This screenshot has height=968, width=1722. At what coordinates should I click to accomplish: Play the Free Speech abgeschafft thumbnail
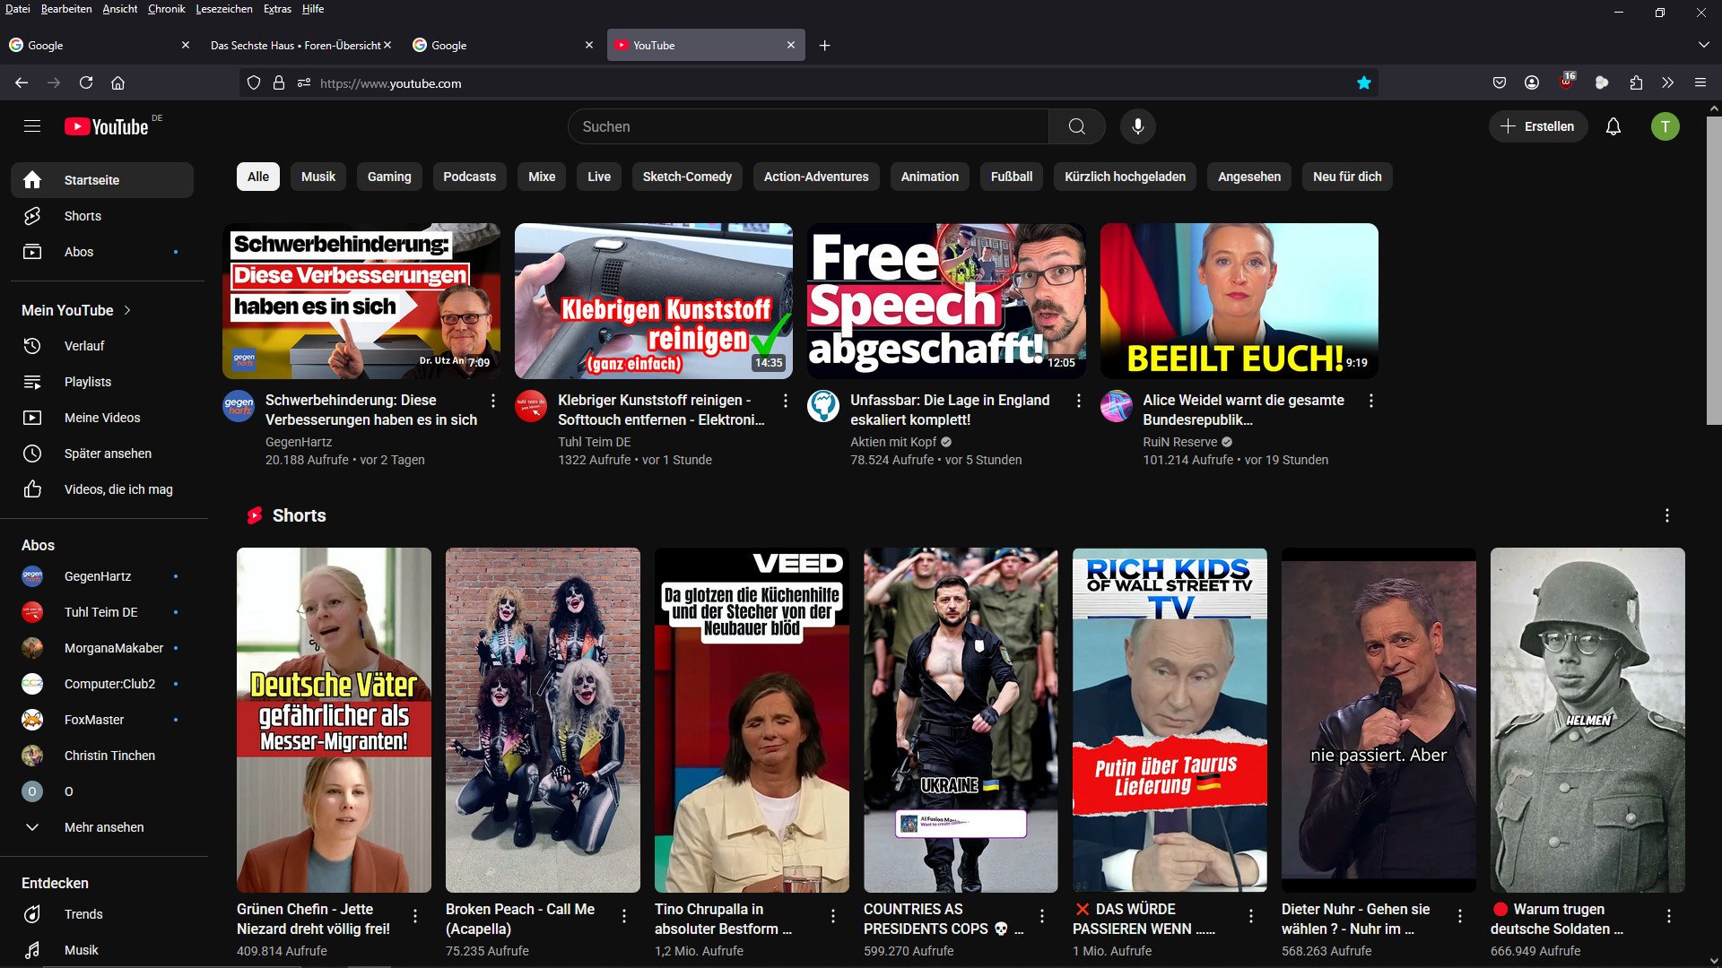[x=946, y=300]
